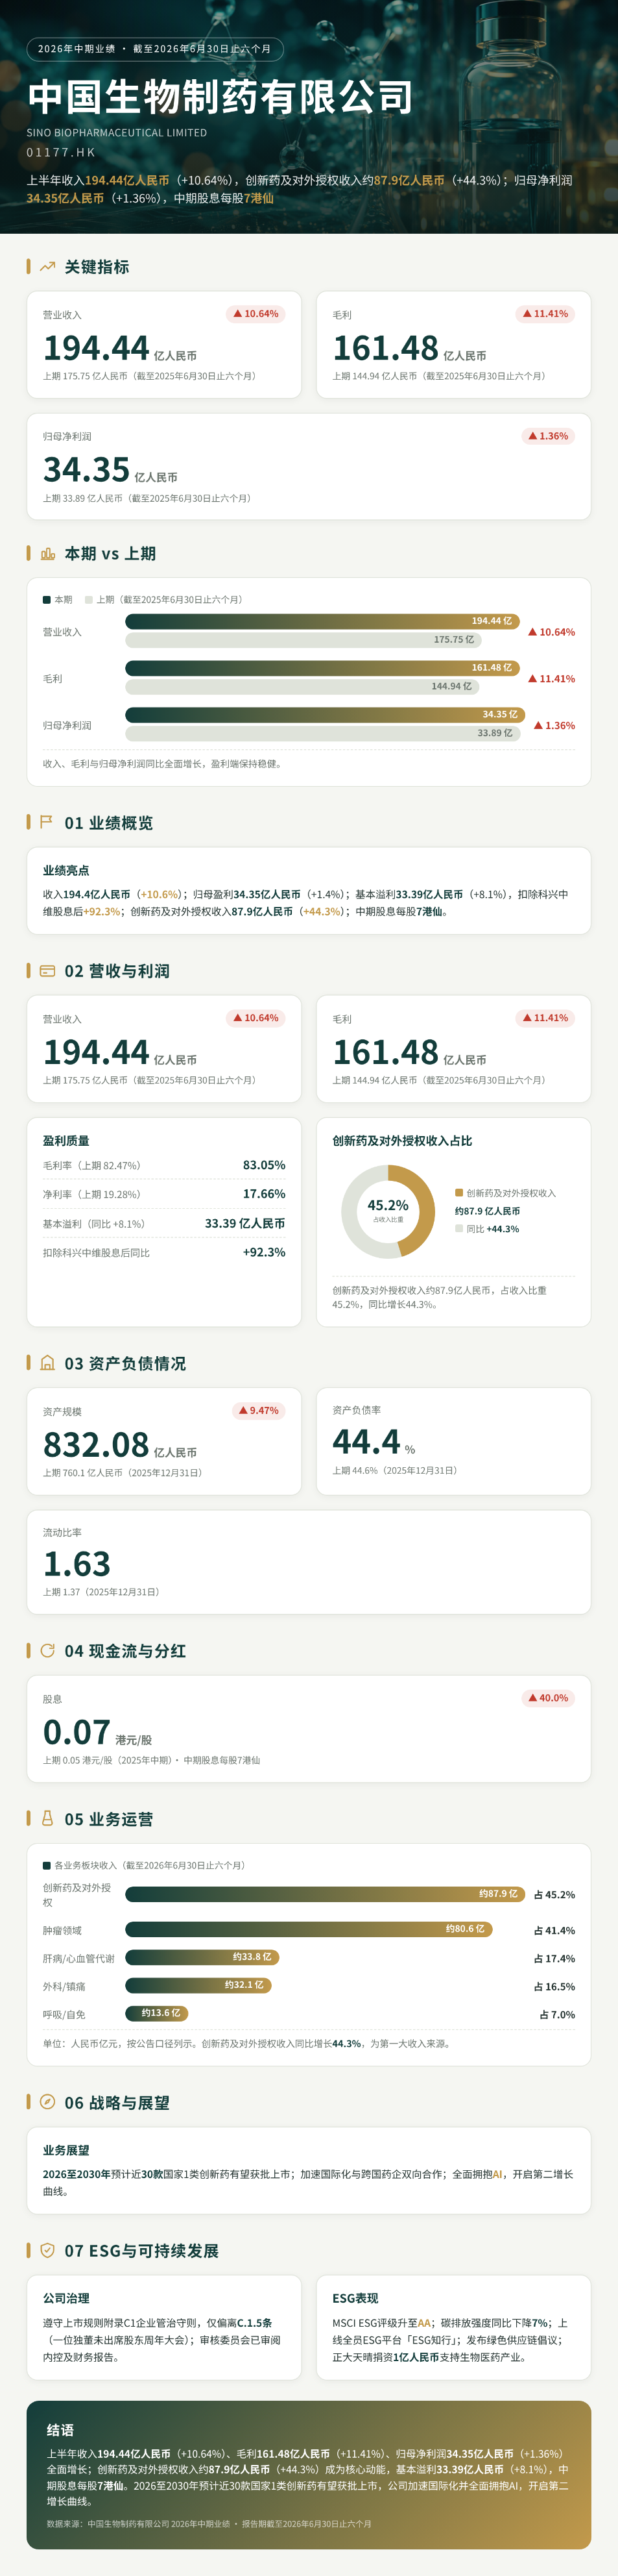Click the 175.75 亿 prior revenue bar
Image resolution: width=618 pixels, height=2576 pixels.
click(x=303, y=640)
